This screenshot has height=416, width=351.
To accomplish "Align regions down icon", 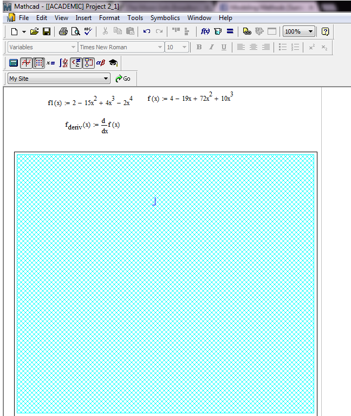I will click(x=187, y=31).
